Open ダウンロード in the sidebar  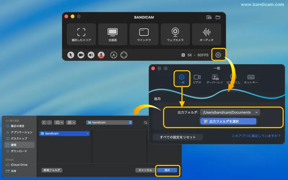coord(17,151)
